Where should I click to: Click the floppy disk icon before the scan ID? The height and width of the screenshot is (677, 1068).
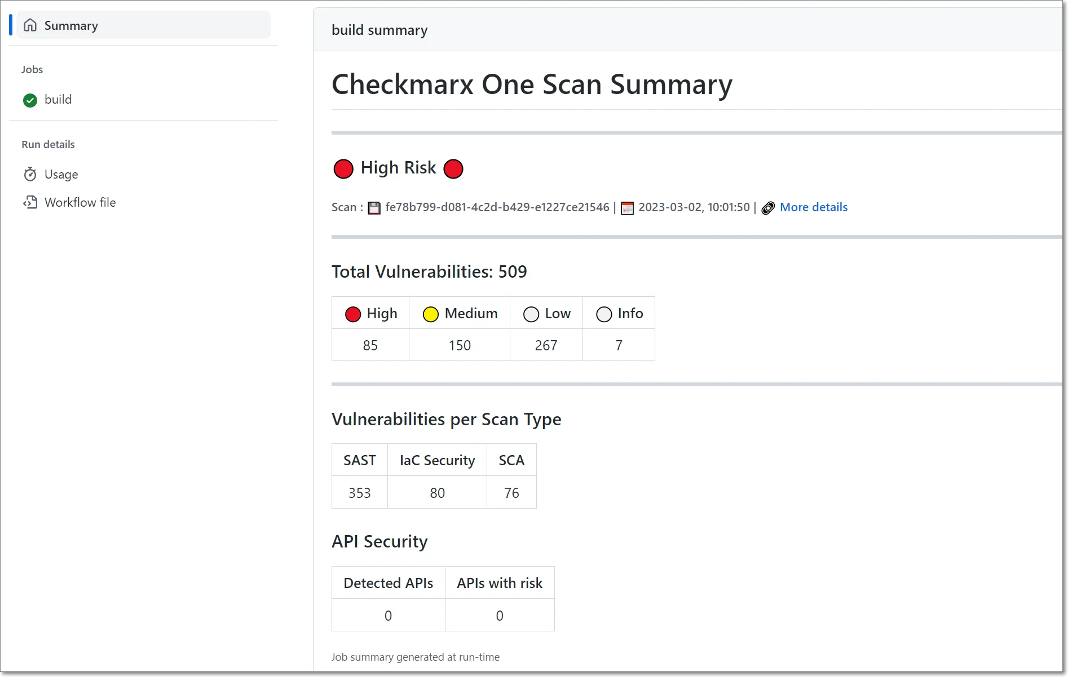374,208
